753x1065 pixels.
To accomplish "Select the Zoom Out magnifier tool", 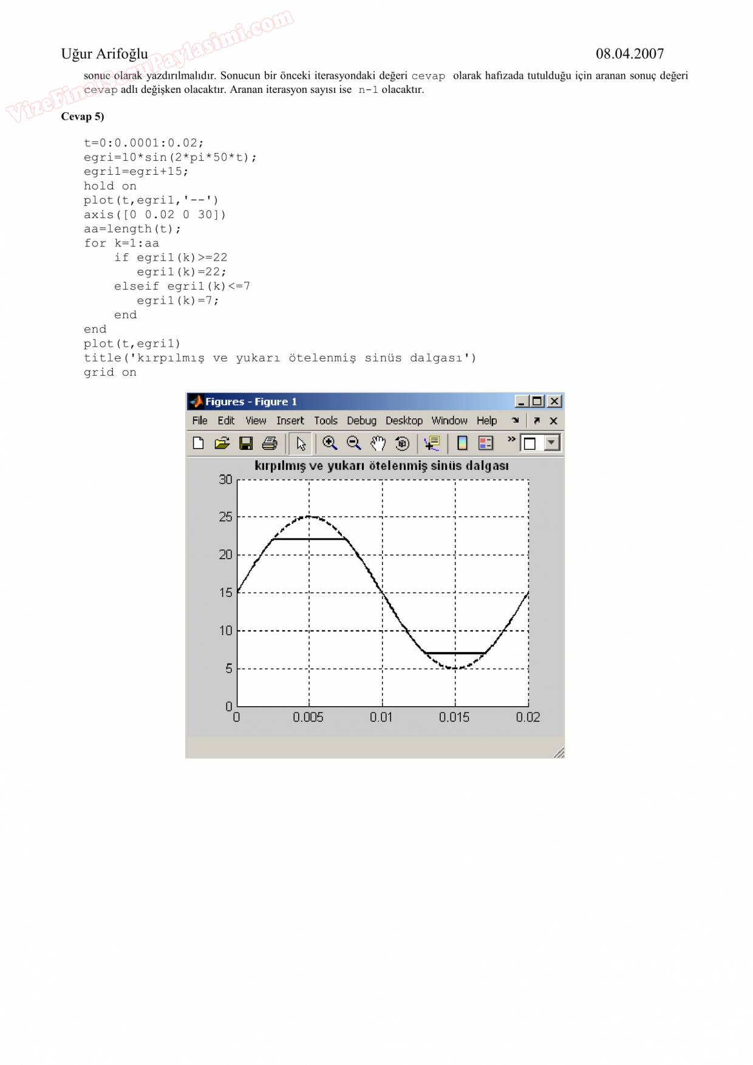I will coord(353,443).
